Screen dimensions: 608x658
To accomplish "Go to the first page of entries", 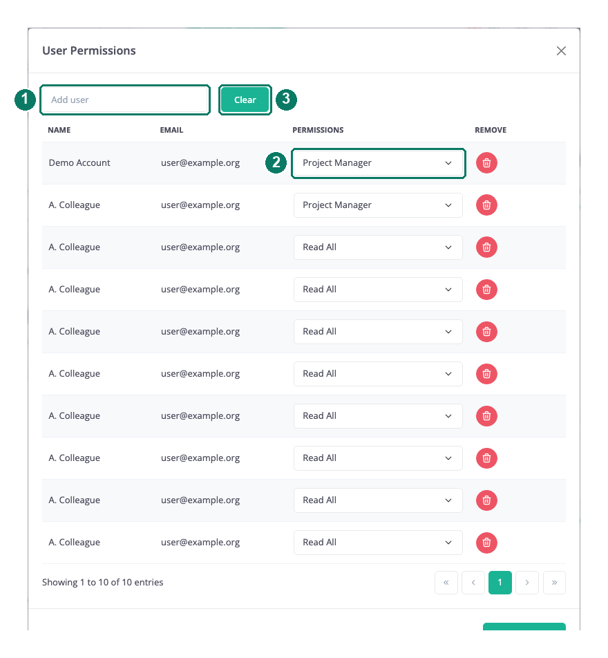I will click(x=446, y=583).
